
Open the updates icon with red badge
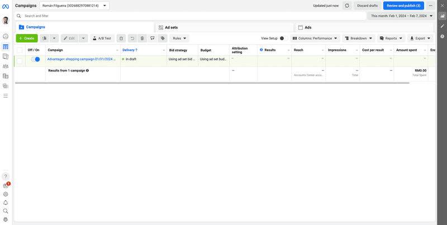pyautogui.click(x=6, y=186)
